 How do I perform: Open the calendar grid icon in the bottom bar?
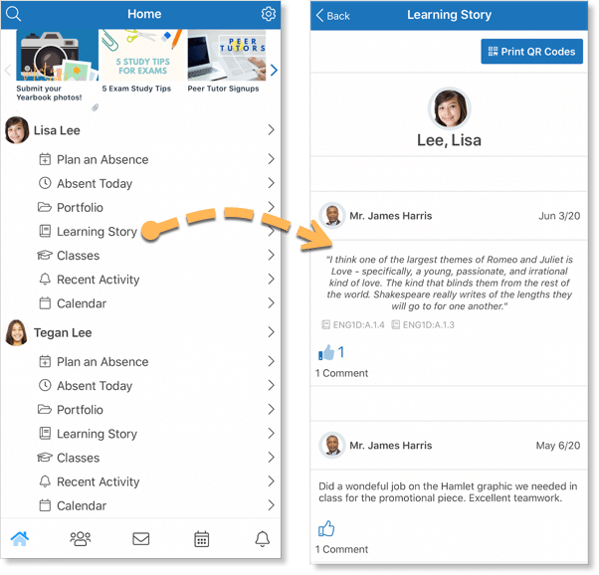point(201,539)
